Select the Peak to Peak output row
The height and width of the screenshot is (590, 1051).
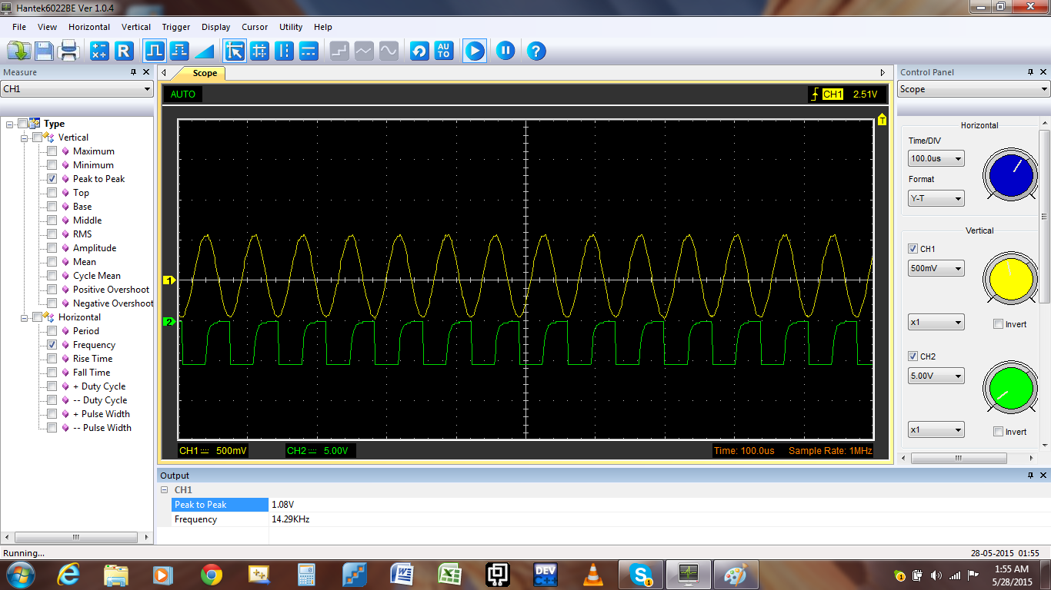201,505
